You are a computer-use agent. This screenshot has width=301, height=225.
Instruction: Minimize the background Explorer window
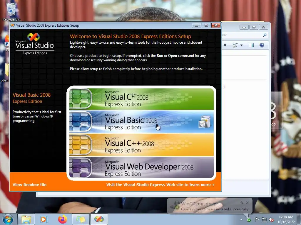[244, 27]
